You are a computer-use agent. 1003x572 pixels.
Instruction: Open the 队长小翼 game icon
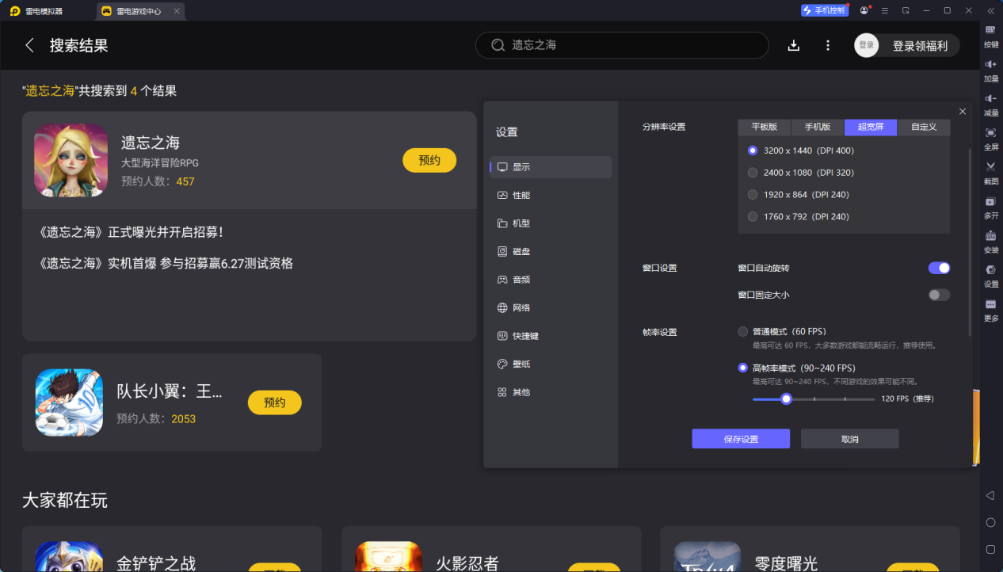(69, 402)
